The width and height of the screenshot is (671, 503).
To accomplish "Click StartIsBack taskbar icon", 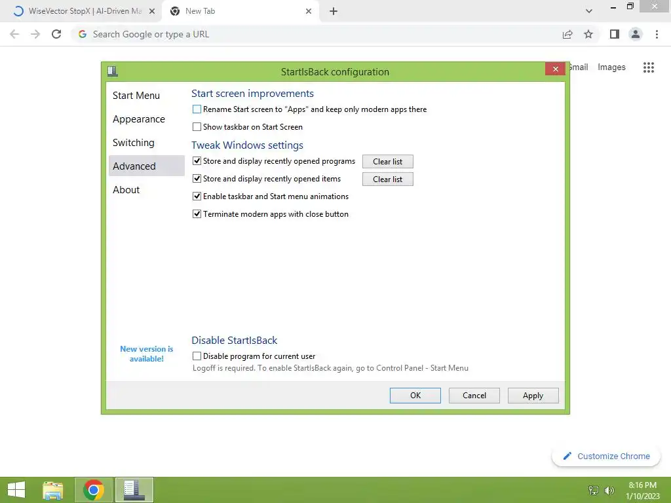I will 134,490.
